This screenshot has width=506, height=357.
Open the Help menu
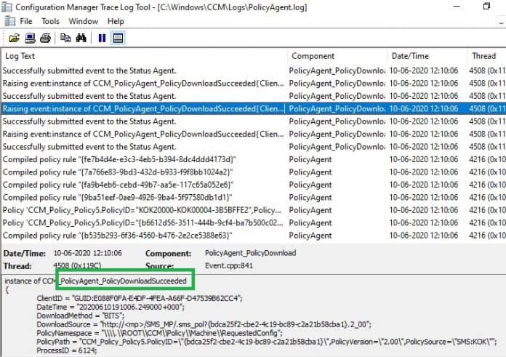[116, 21]
